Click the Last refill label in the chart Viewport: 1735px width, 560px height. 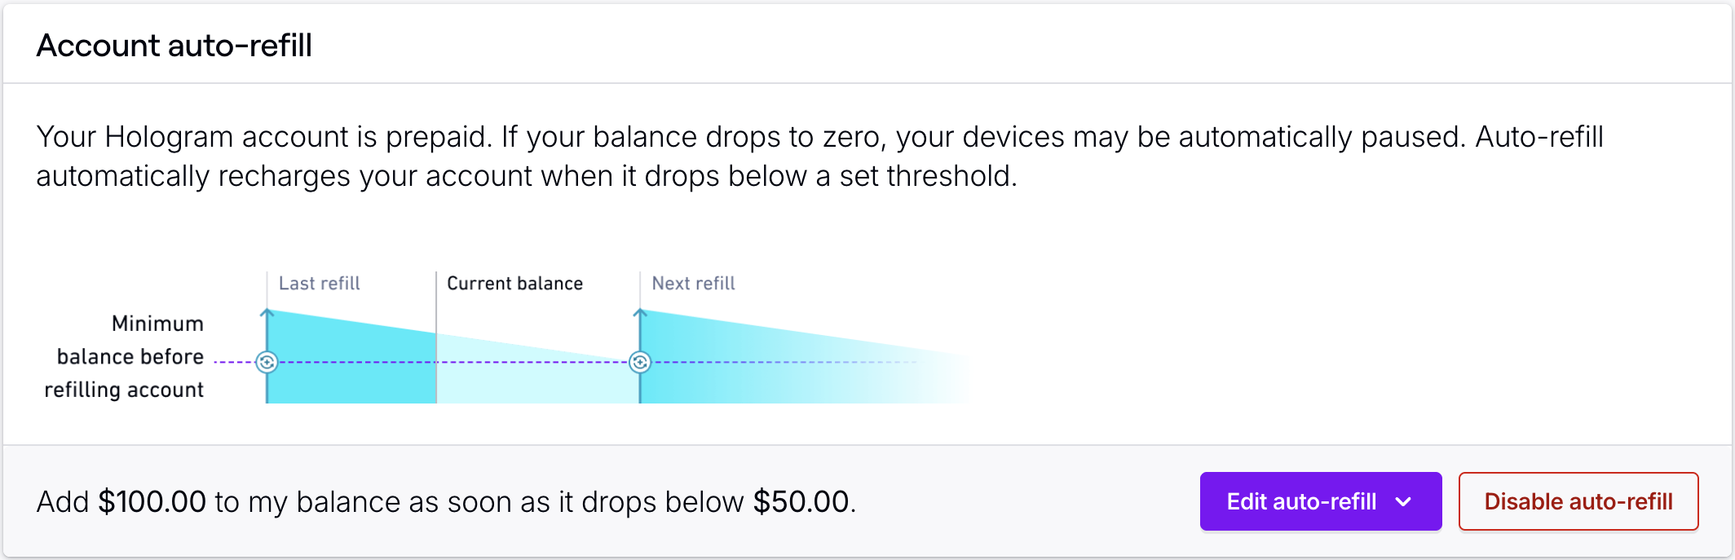point(318,283)
